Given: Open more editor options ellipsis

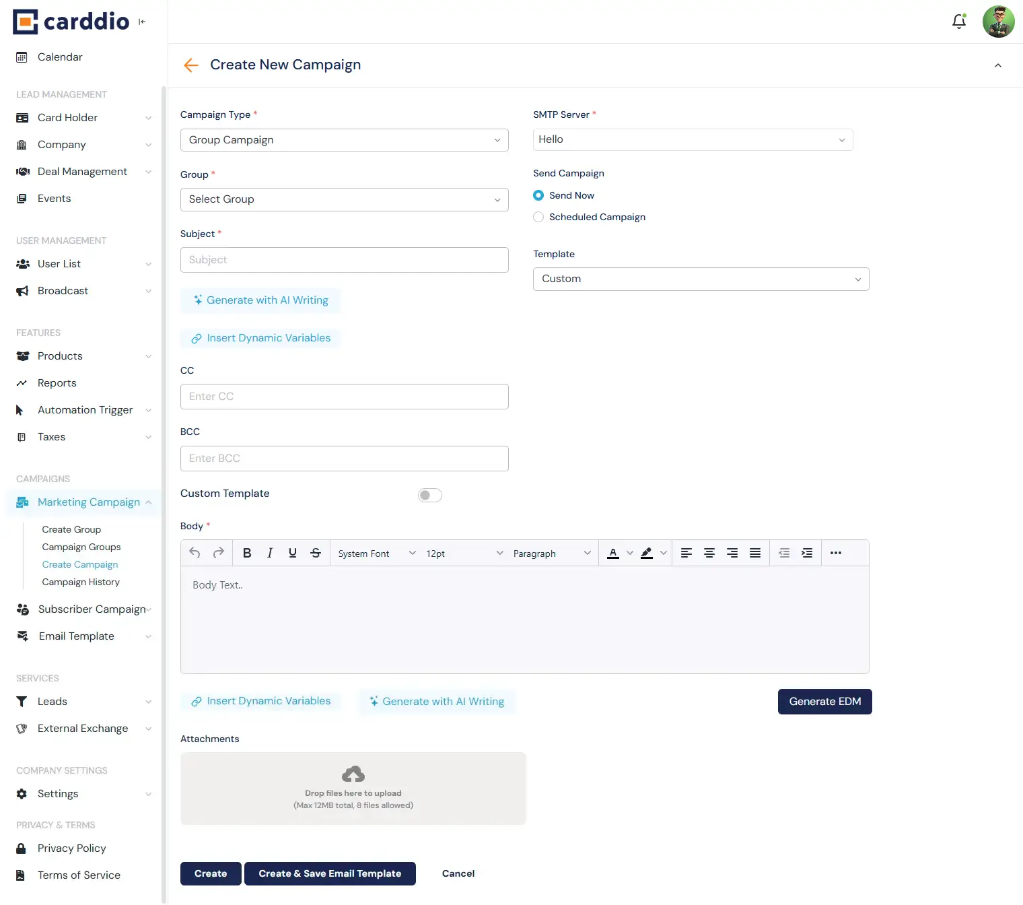Looking at the screenshot, I should point(836,553).
